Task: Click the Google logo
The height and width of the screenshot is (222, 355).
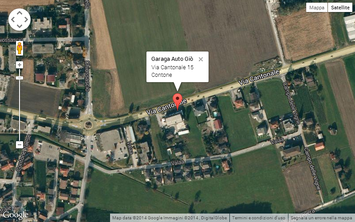Action: [15, 215]
